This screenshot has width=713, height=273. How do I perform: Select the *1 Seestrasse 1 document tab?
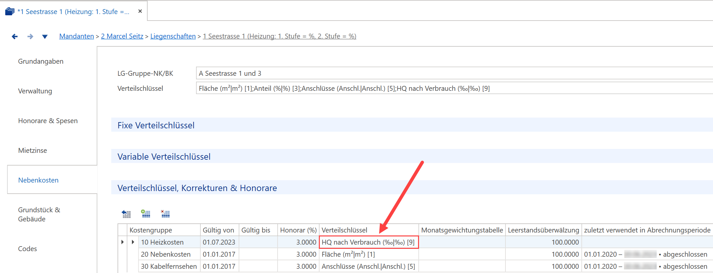tap(73, 12)
